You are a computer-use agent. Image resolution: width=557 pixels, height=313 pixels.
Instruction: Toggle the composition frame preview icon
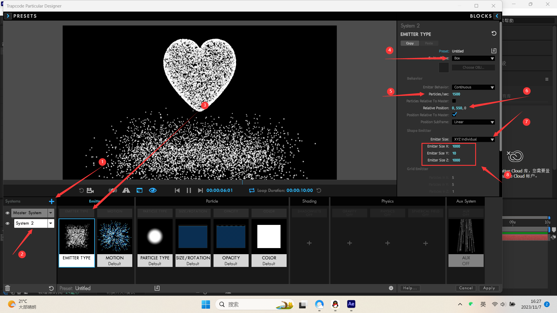click(x=140, y=190)
